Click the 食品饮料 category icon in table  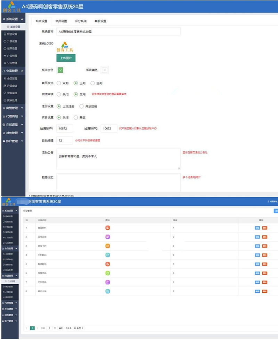[x=108, y=228]
